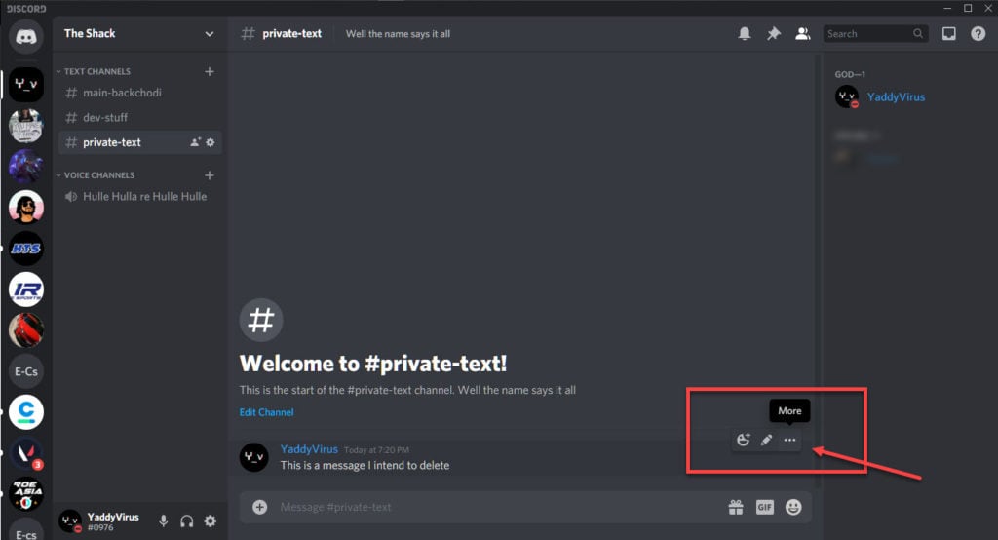Click the message avatar of YaddyVirus
The height and width of the screenshot is (540, 998).
tap(253, 457)
